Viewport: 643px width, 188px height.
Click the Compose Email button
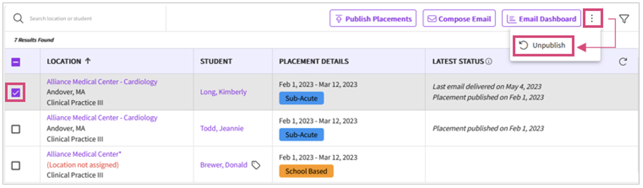tap(459, 19)
